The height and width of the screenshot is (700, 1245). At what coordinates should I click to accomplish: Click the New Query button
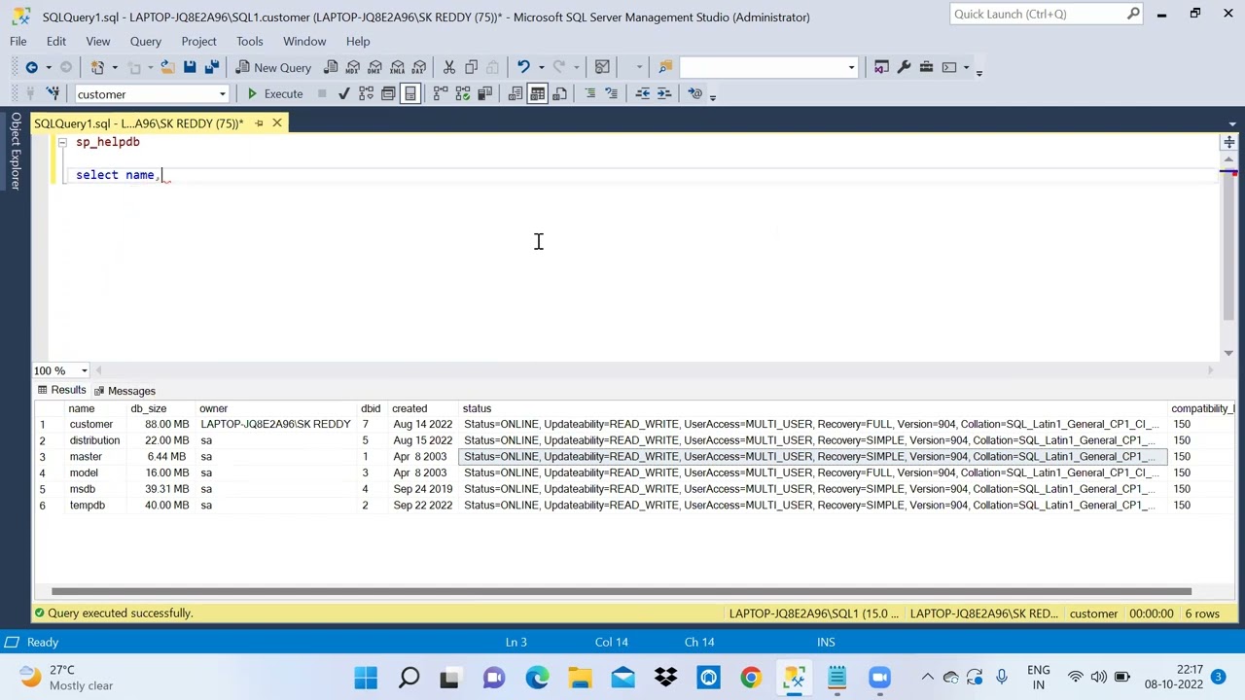273,67
